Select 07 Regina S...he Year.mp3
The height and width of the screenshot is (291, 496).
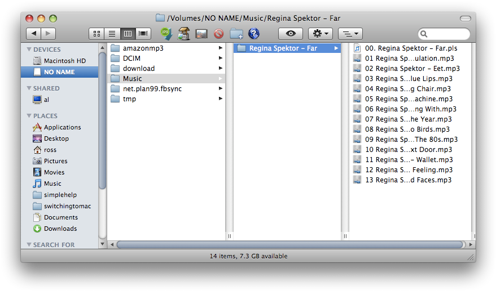[x=410, y=119]
